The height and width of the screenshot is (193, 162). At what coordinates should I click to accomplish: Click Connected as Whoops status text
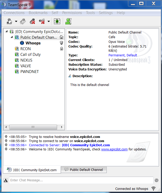click(x=132, y=189)
